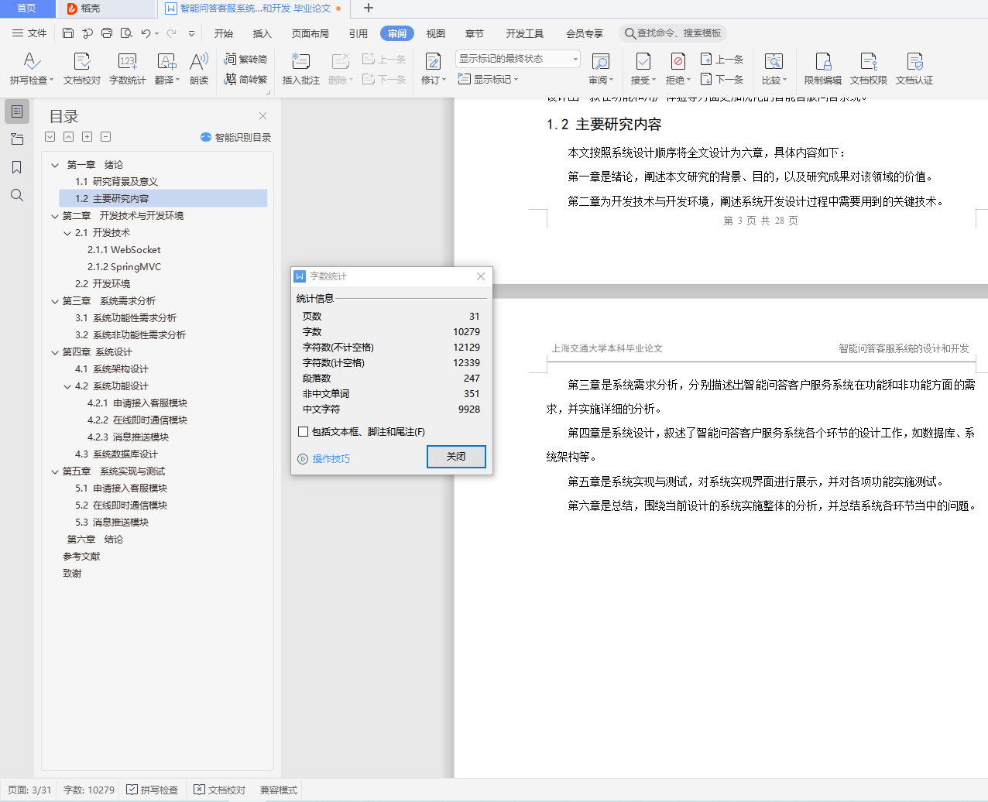Image resolution: width=988 pixels, height=802 pixels.
Task: Open the 显示标记 dropdown menu
Action: [x=489, y=78]
